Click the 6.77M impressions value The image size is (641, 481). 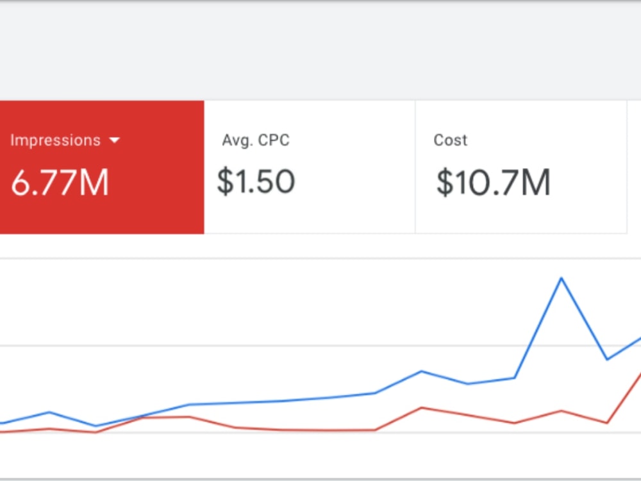pyautogui.click(x=60, y=182)
